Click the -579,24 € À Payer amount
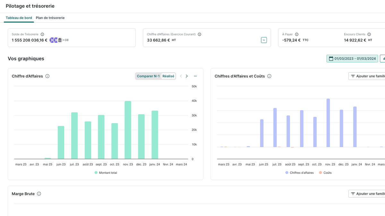The height and width of the screenshot is (216, 385). 291,40
